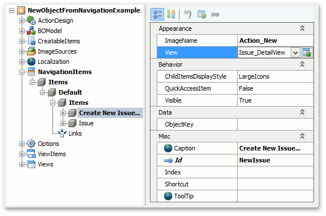Expand the ActionDesign node
Screen dimensions: 326x216
click(x=22, y=21)
